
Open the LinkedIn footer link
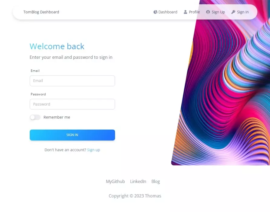click(x=138, y=182)
